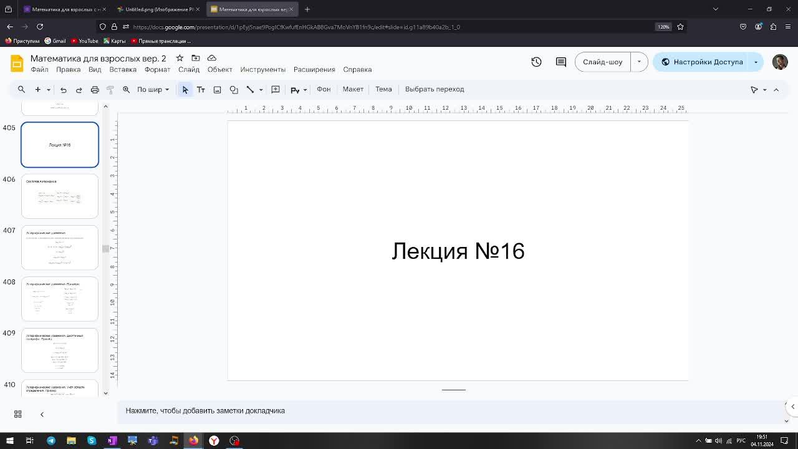The image size is (798, 449).
Task: Redo the last action
Action: point(79,89)
